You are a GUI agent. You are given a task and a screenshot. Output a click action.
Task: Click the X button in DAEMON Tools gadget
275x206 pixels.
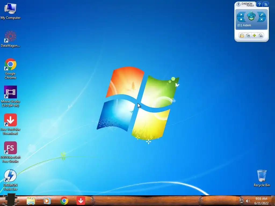click(262, 19)
